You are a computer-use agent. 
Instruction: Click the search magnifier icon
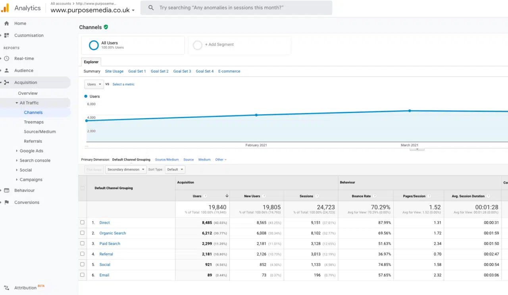click(151, 8)
